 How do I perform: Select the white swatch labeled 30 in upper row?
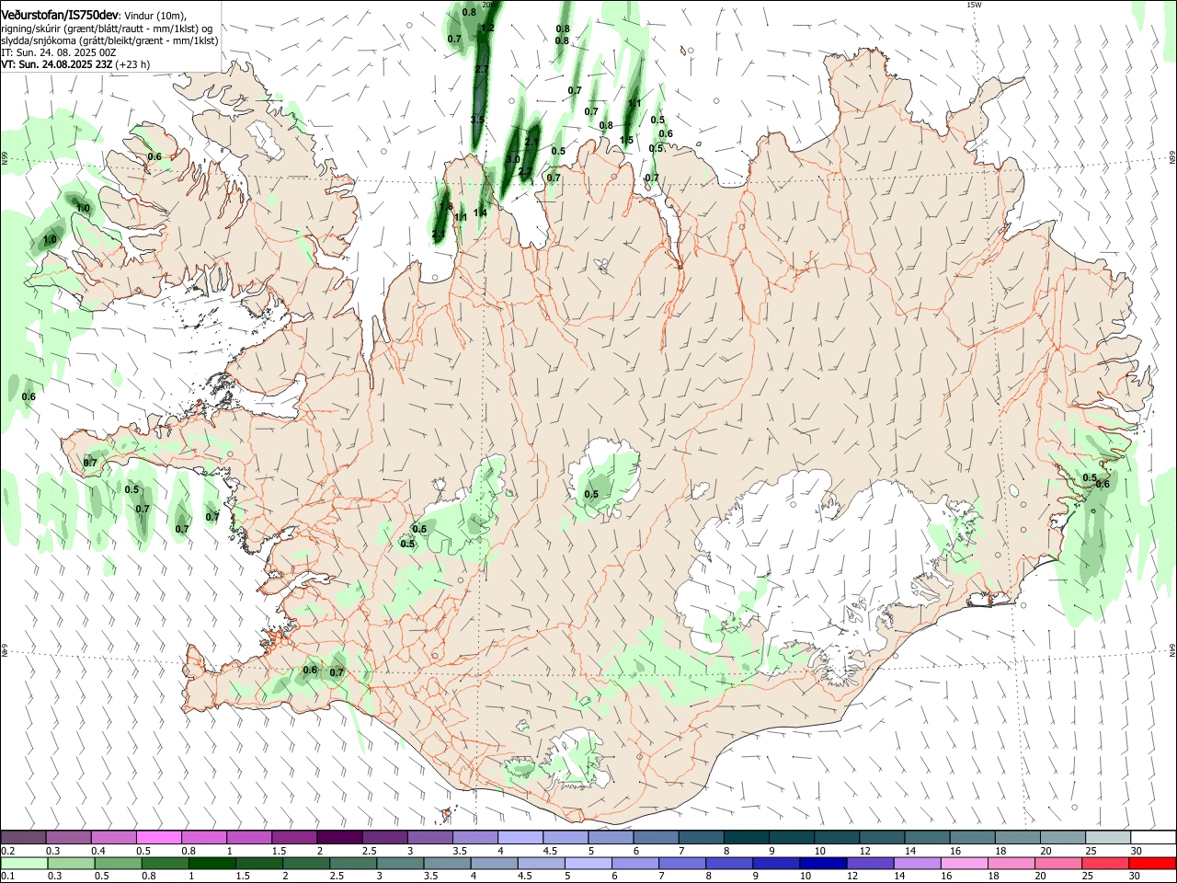pyautogui.click(x=1153, y=837)
